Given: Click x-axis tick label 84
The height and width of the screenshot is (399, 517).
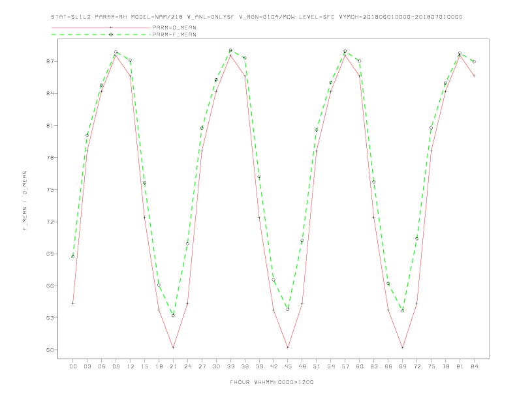Looking at the screenshot, I should point(474,366).
